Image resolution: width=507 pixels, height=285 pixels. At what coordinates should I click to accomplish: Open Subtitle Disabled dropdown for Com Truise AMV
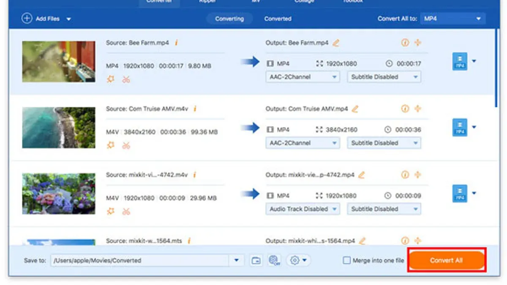click(384, 143)
